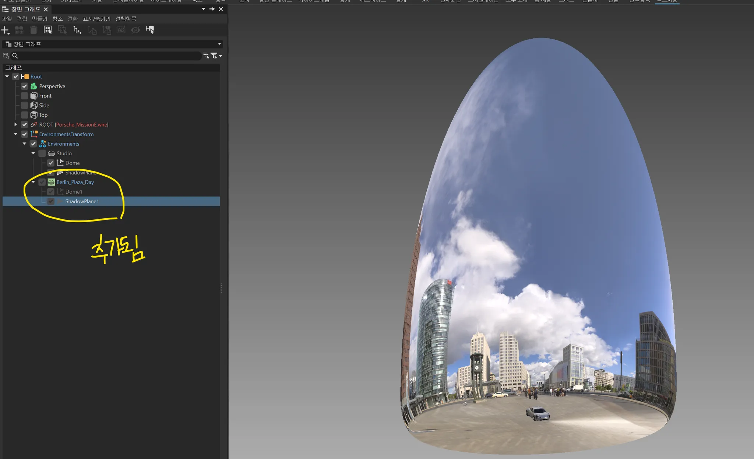
Task: Enable the Front camera checkbox
Action: pyautogui.click(x=25, y=96)
